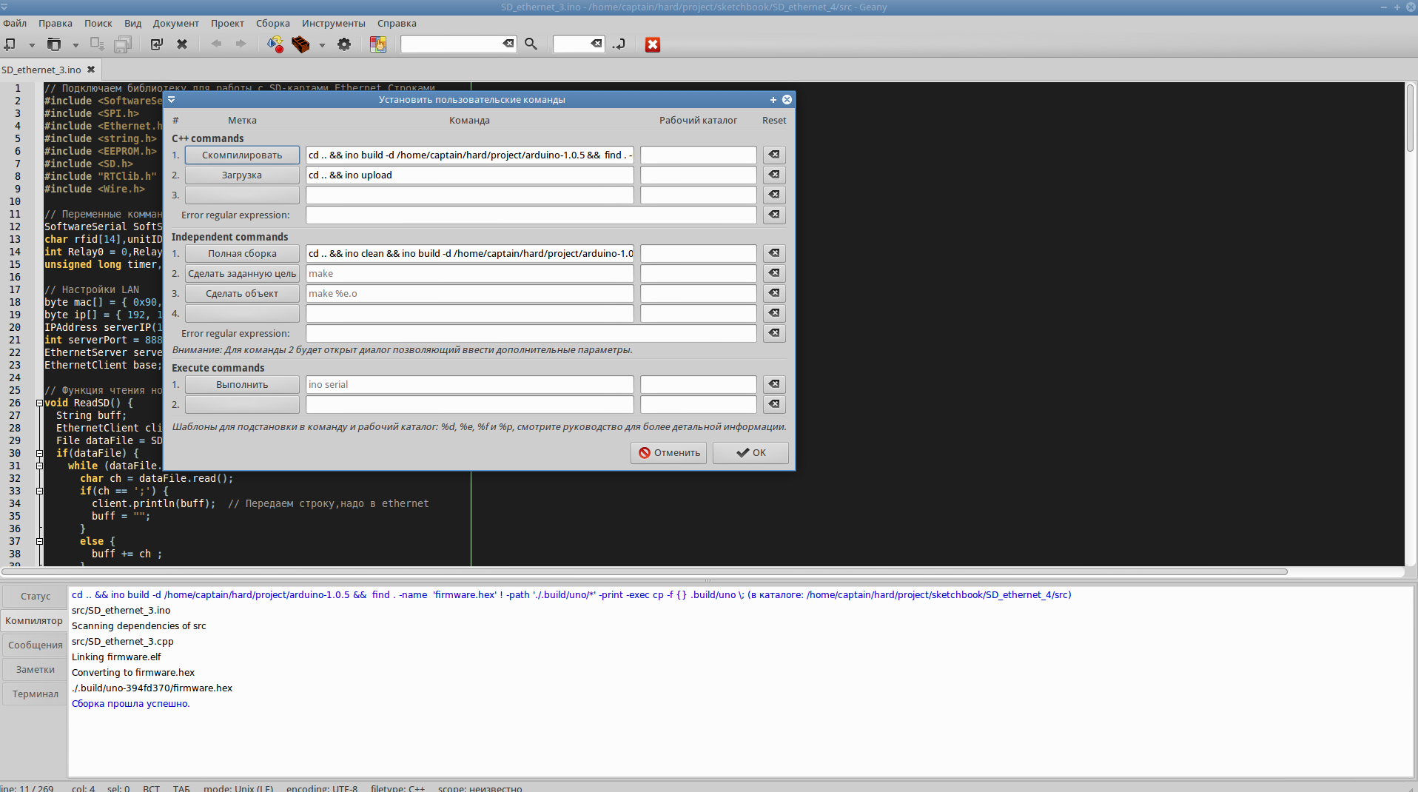Open the Build menu dropdown arrow
Viewport: 1418px width, 792px height.
[322, 45]
